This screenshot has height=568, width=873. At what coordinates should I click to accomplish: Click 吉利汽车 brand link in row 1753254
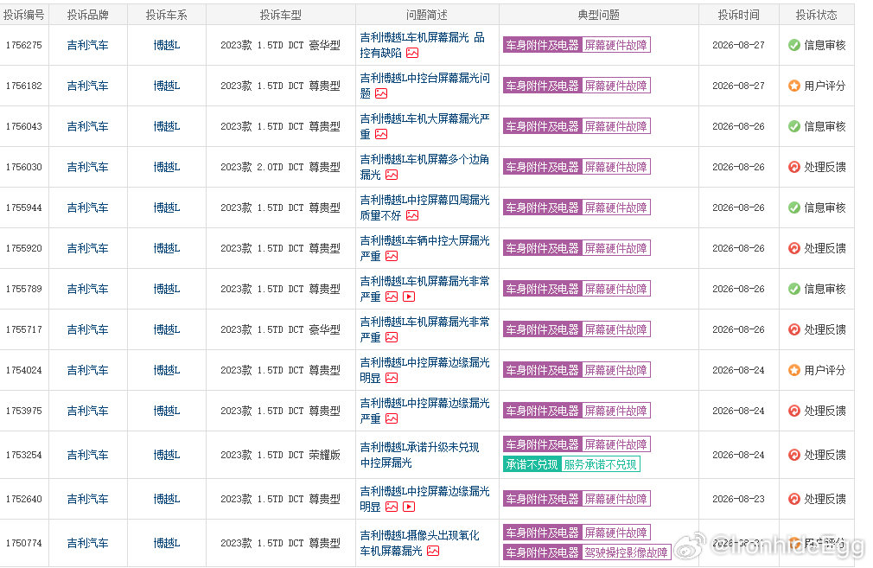point(88,455)
